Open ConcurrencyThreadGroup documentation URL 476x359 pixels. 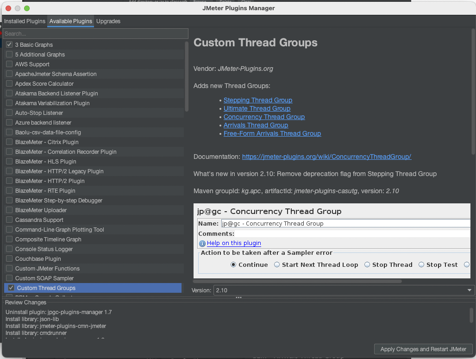(x=326, y=157)
